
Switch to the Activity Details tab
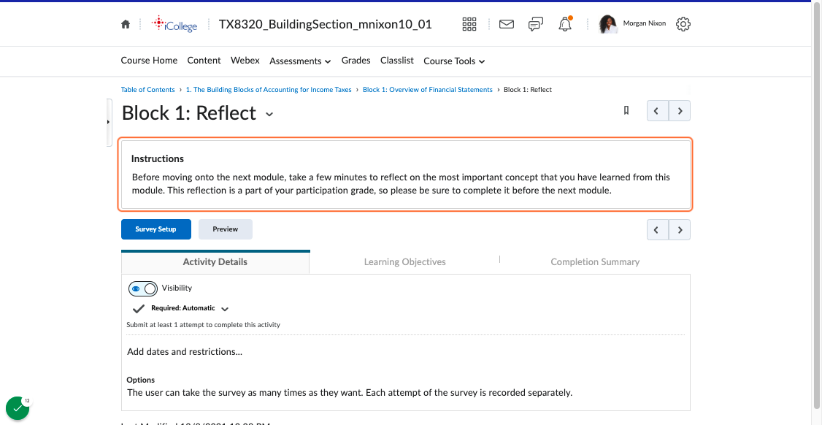coord(215,262)
